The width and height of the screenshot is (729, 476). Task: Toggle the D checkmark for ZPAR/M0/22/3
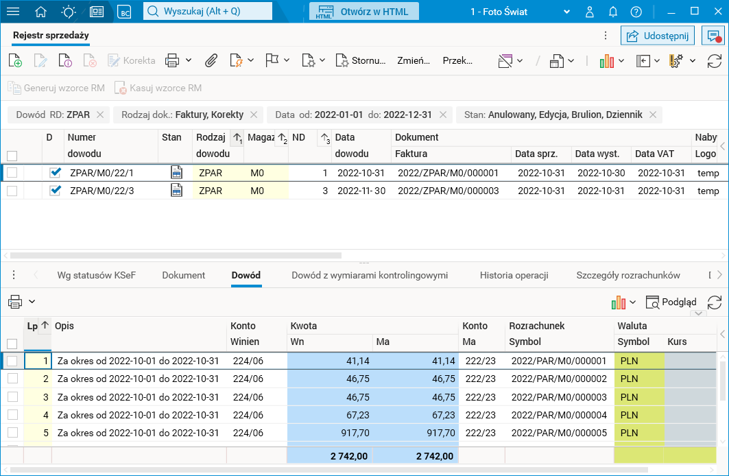pyautogui.click(x=56, y=191)
